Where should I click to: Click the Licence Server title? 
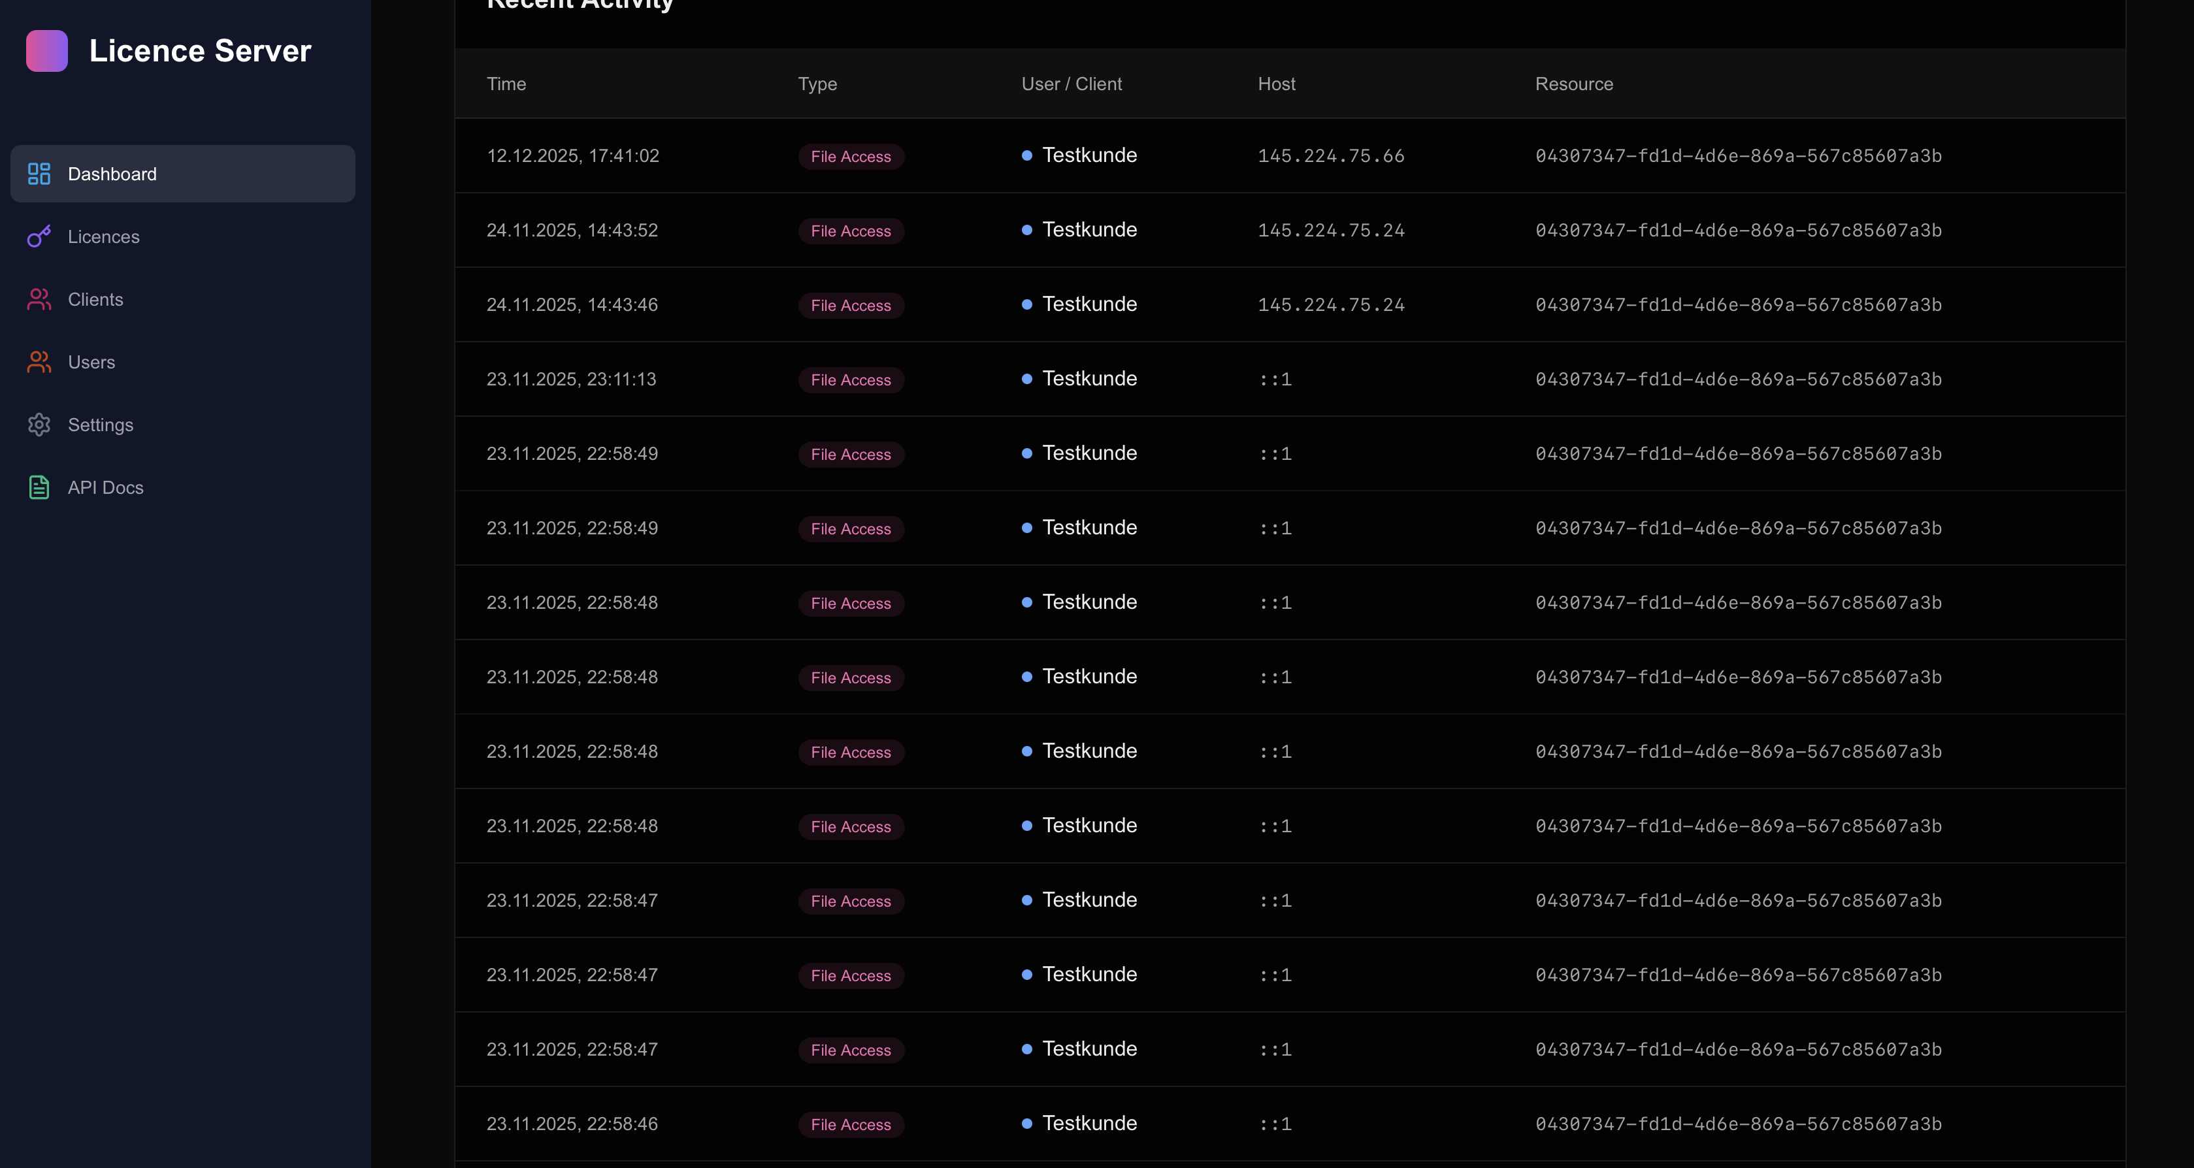click(200, 50)
